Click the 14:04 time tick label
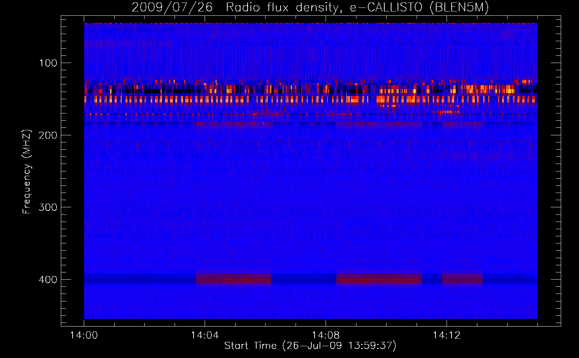The width and height of the screenshot is (579, 358). click(205, 335)
